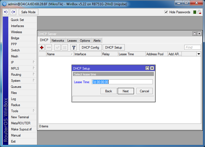The height and width of the screenshot is (147, 205).
Task: Close the DHCP Setup dialog
Action: pyautogui.click(x=152, y=68)
